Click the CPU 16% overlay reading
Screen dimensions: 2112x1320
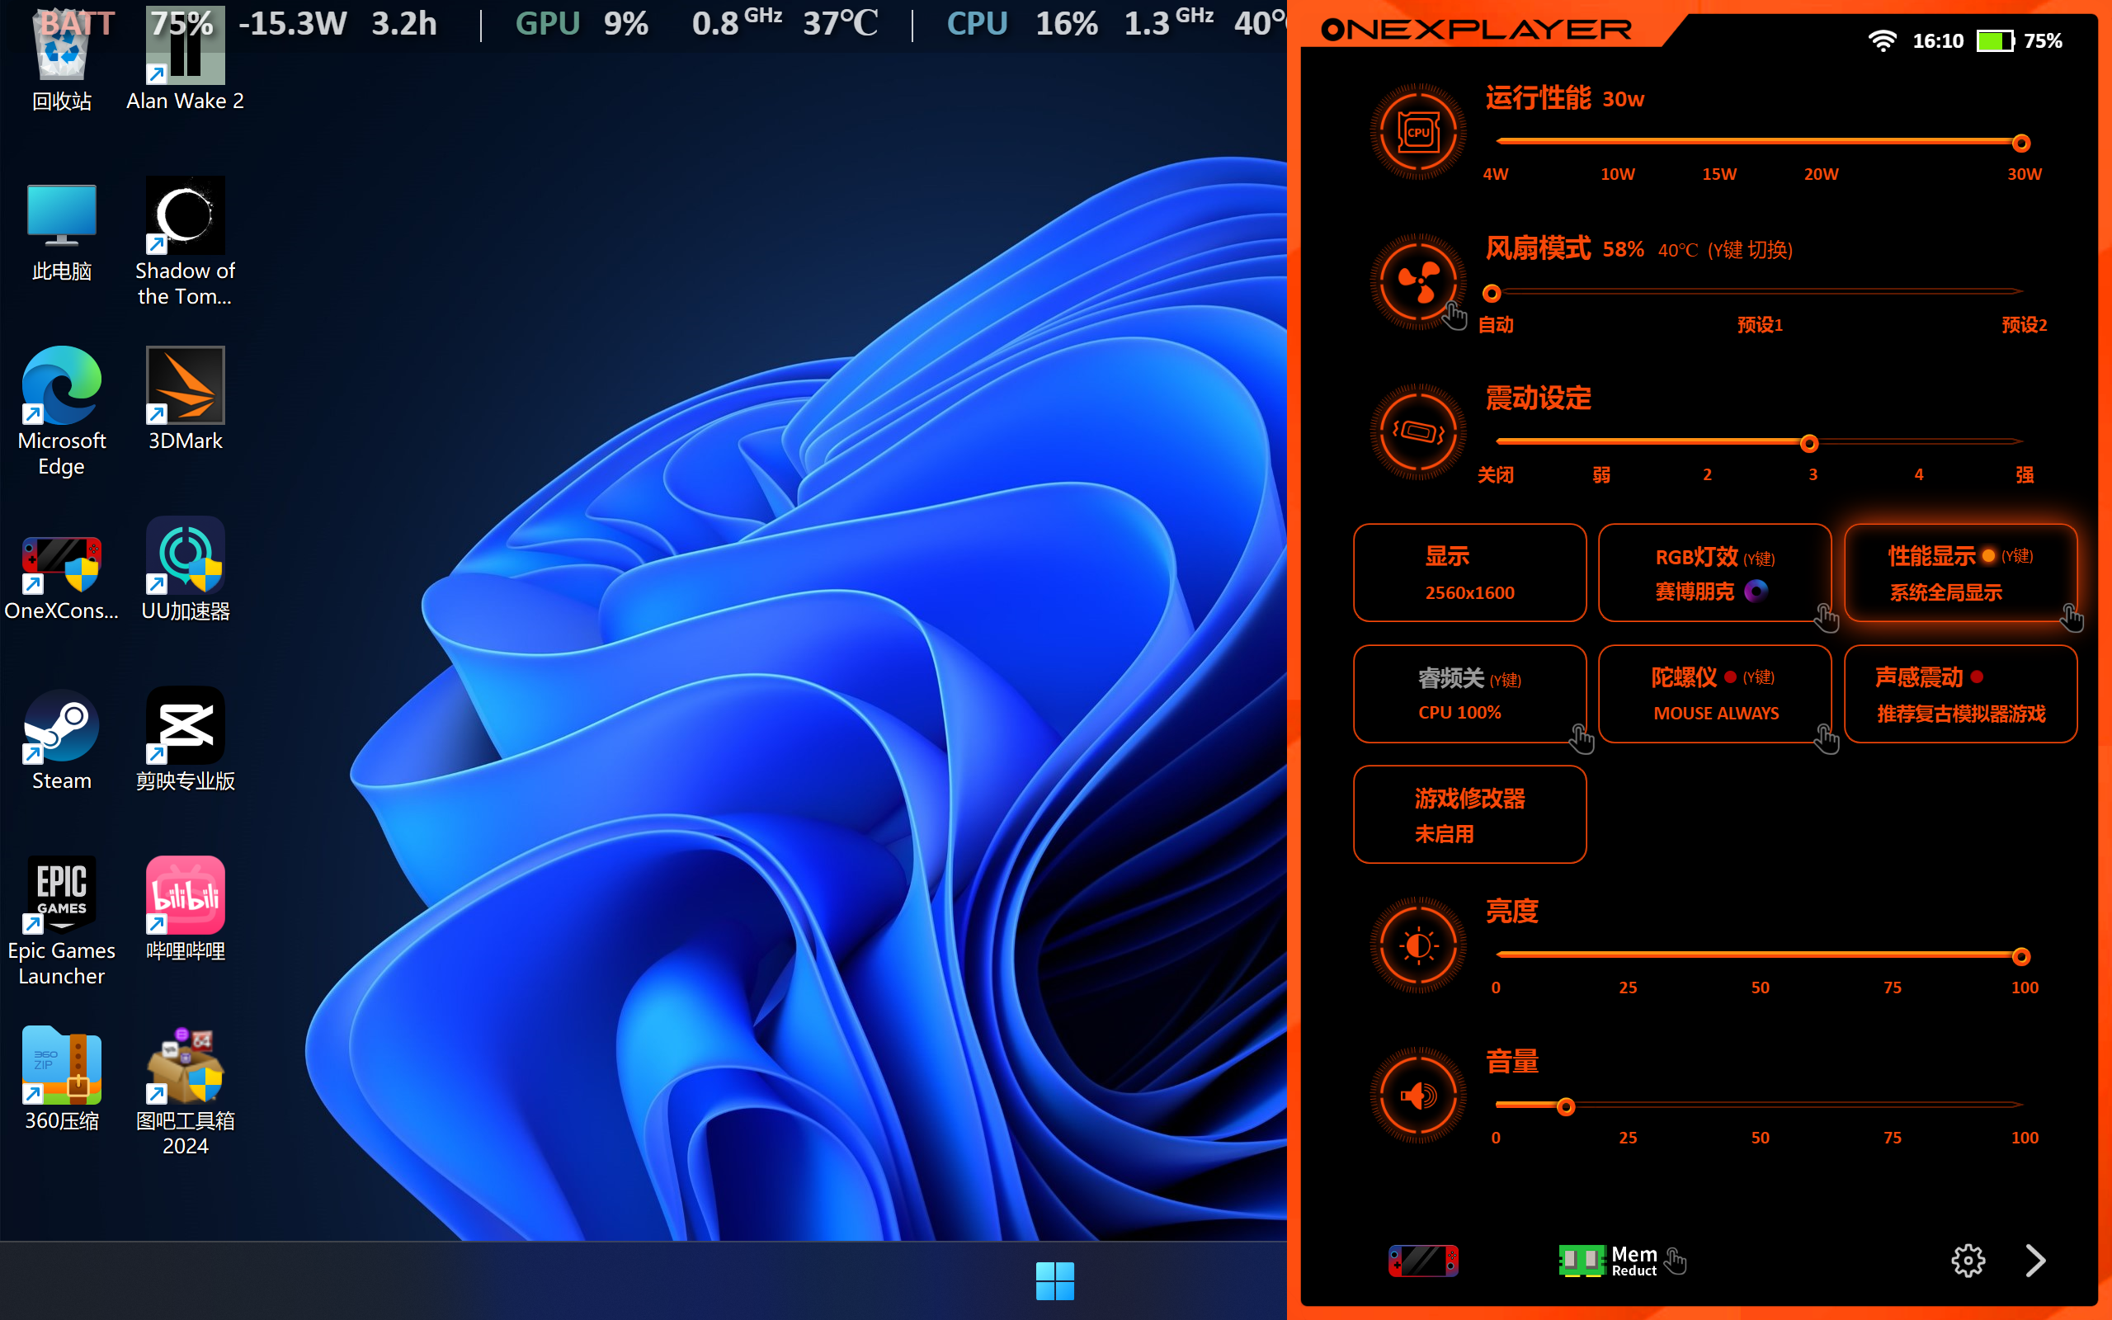[x=1022, y=24]
